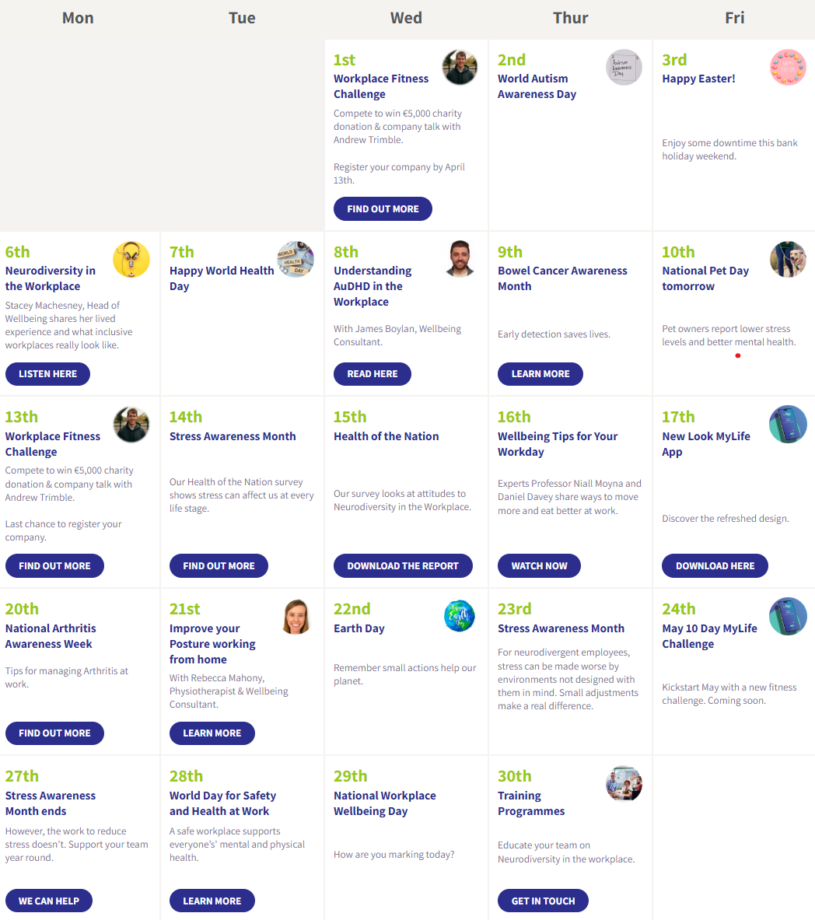Click WE CAN HELP button on the 27th
Image resolution: width=815 pixels, height=920 pixels.
click(x=48, y=901)
